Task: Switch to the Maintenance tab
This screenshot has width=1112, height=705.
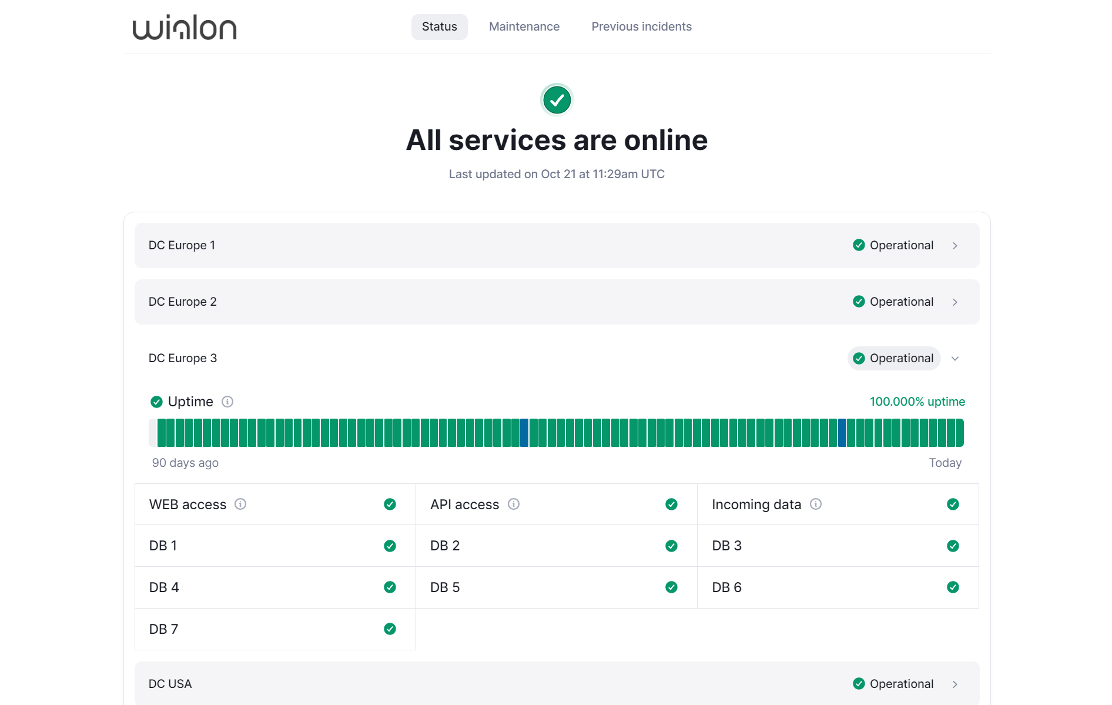Action: [524, 26]
